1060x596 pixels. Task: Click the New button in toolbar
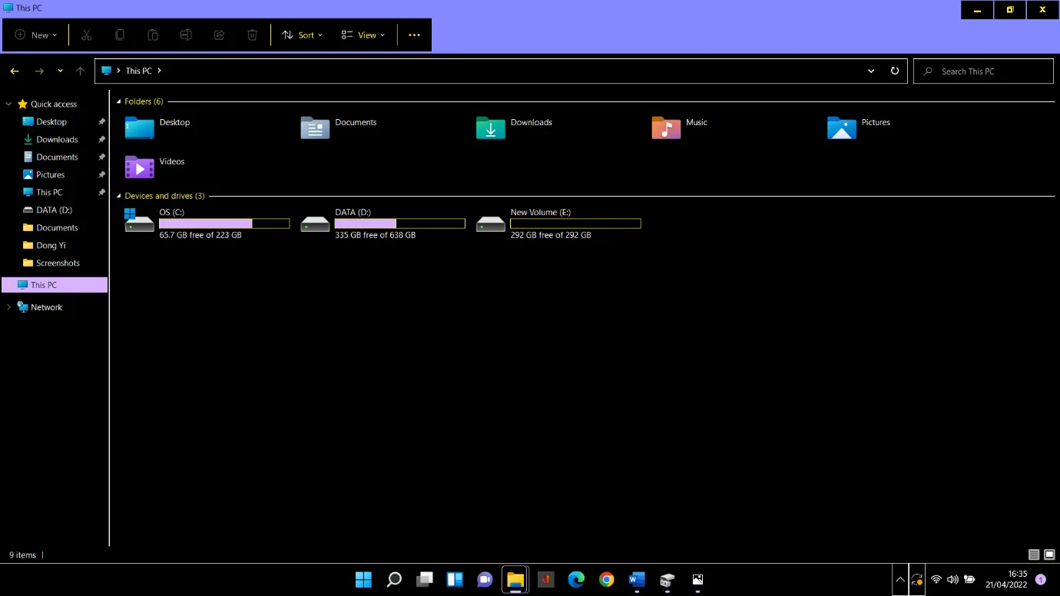click(x=36, y=35)
